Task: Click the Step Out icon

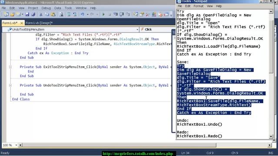Action: click(x=128, y=14)
